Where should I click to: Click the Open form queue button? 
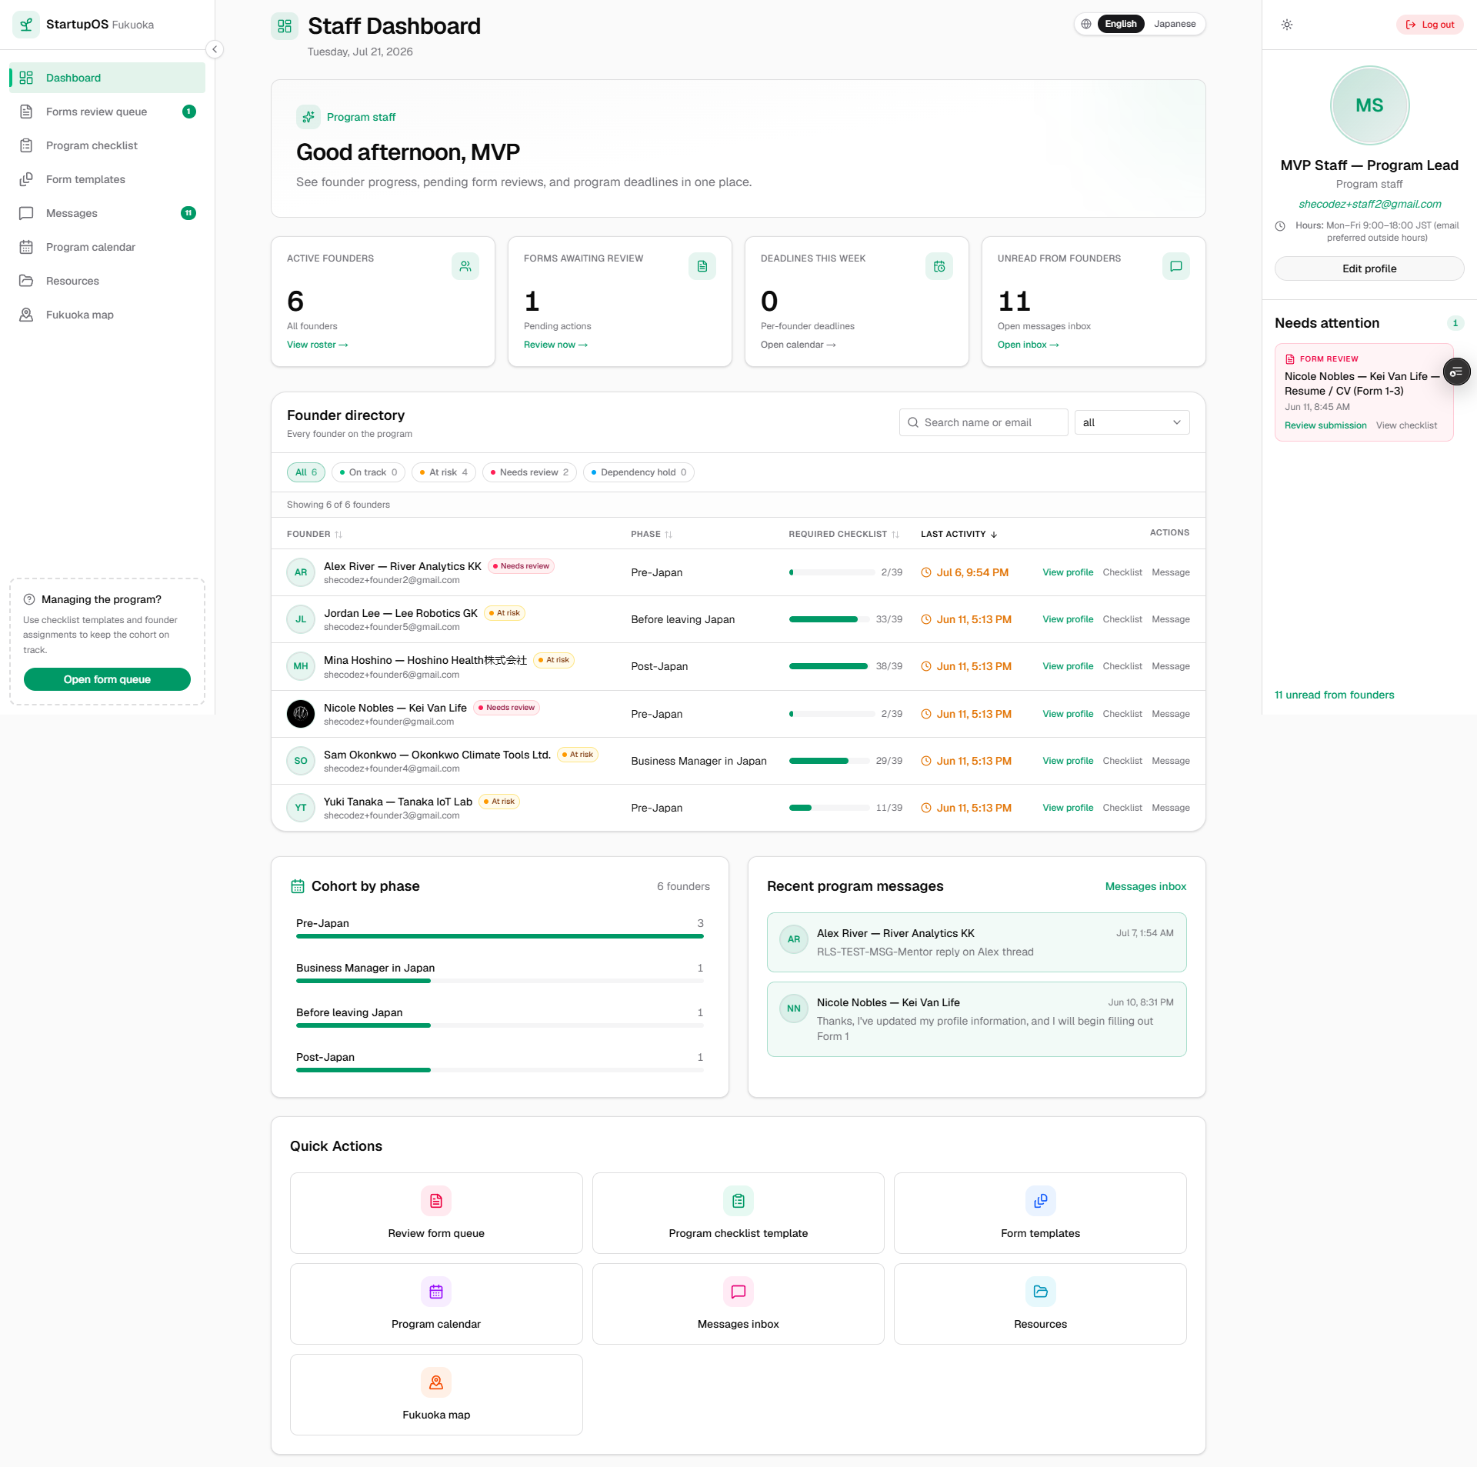[x=107, y=679]
